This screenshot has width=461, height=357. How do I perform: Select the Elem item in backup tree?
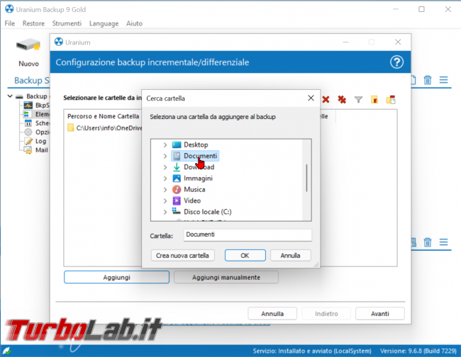coord(37,114)
